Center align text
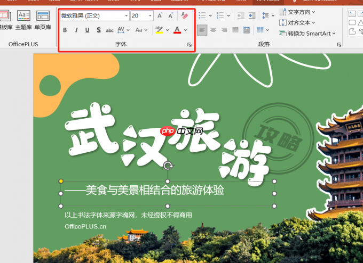 (213, 30)
